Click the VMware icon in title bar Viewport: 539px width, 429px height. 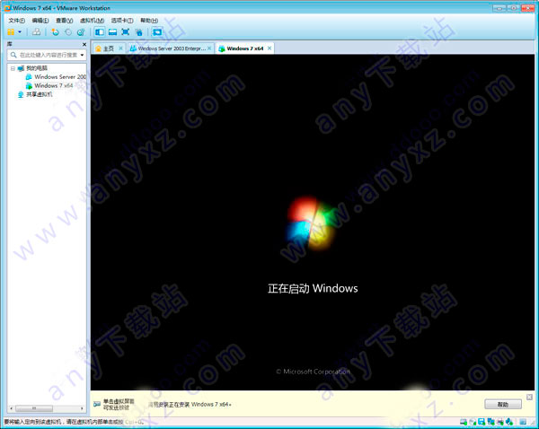coord(7,7)
